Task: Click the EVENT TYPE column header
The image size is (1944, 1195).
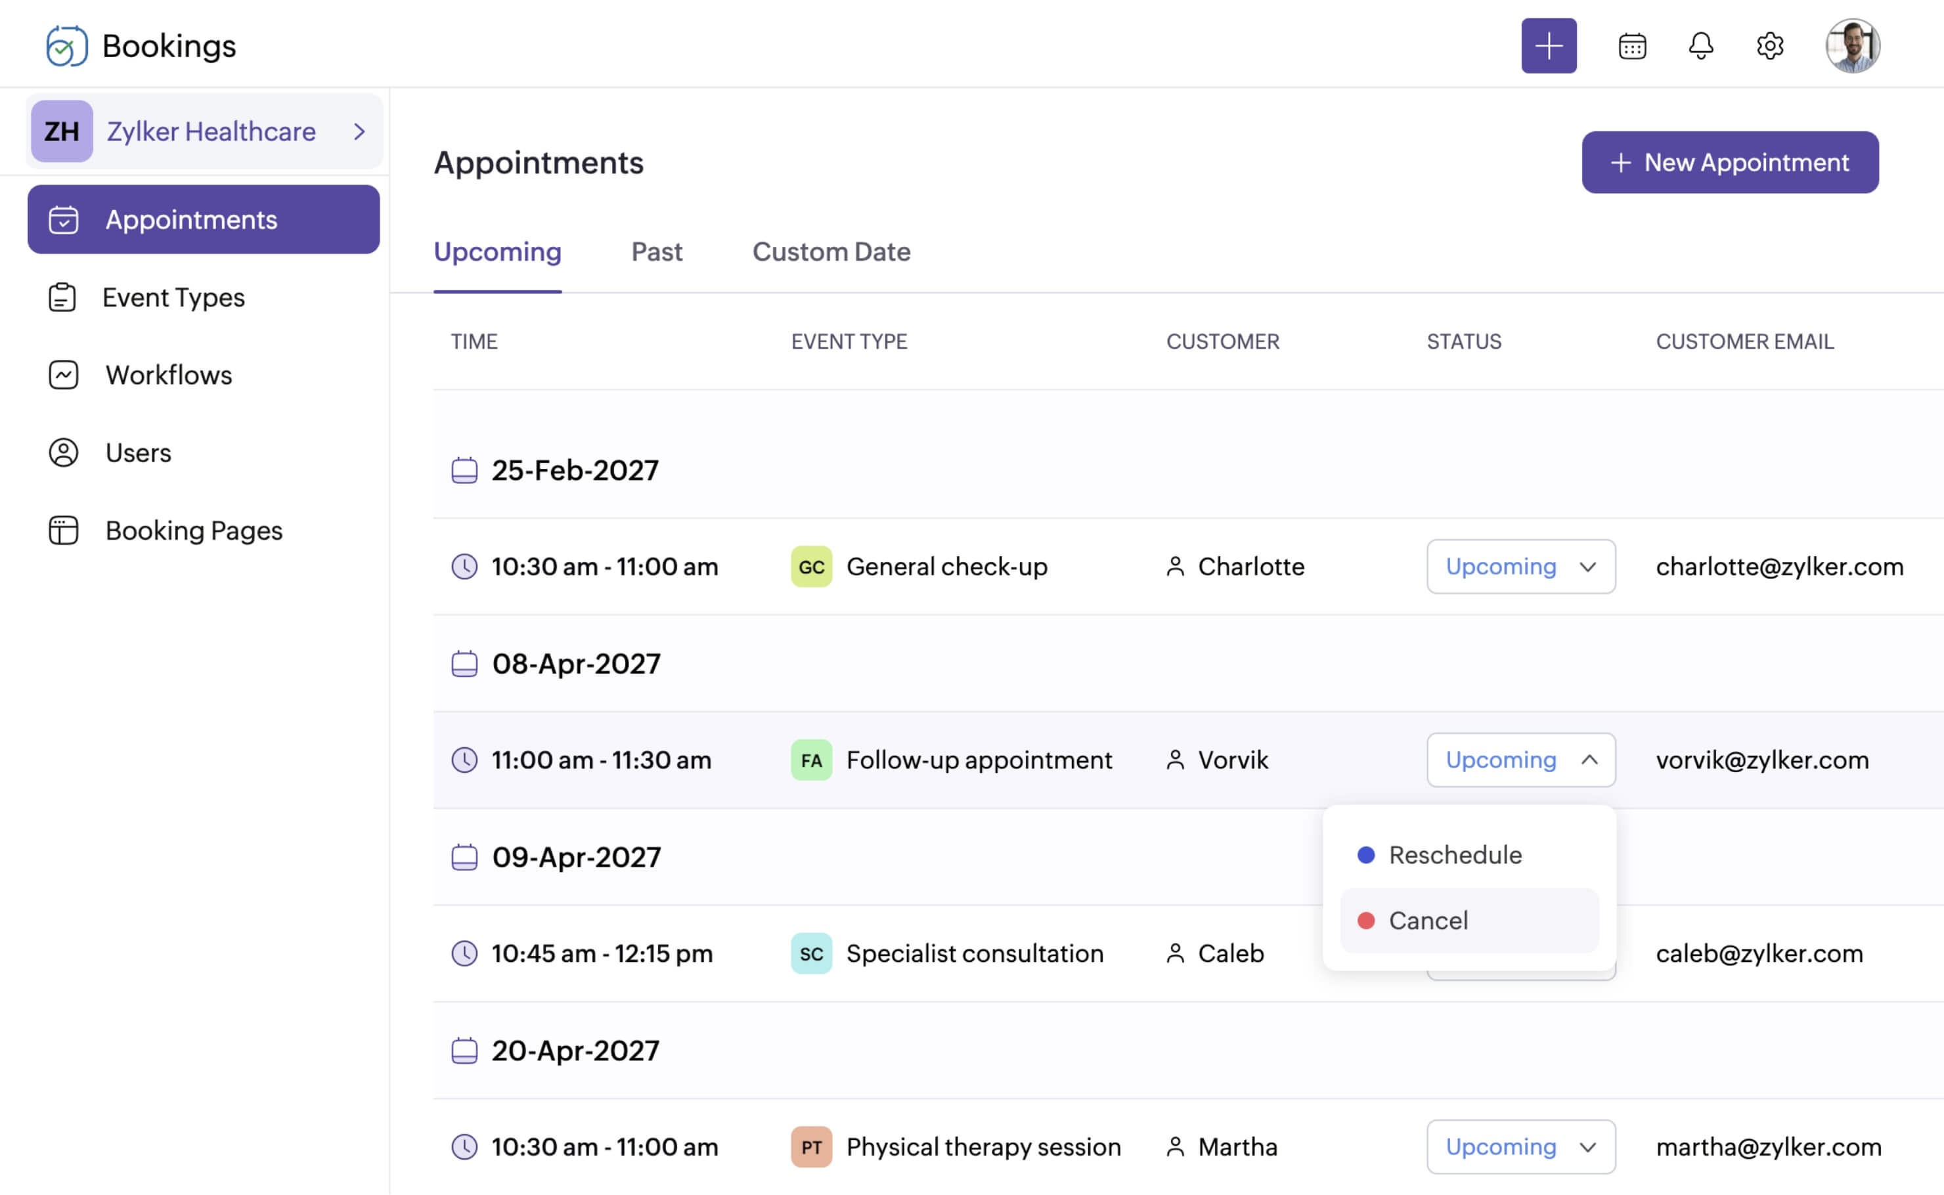Action: (x=849, y=341)
